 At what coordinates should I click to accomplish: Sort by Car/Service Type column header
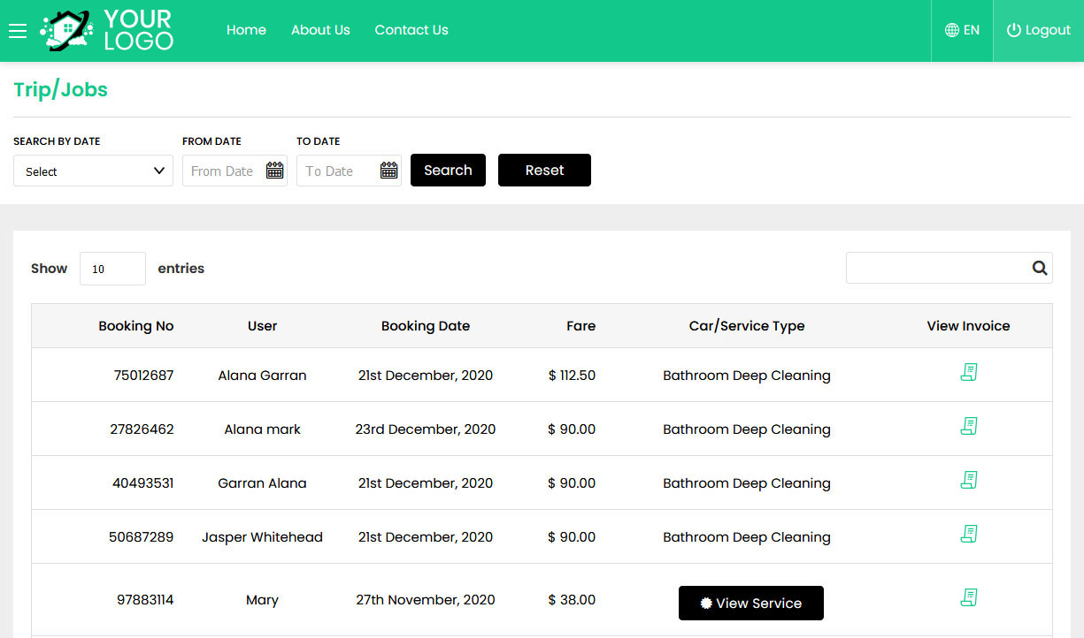747,326
